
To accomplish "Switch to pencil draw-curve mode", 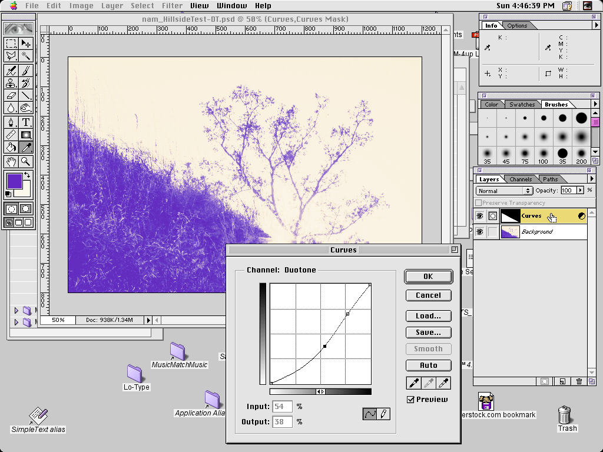I will click(x=383, y=414).
